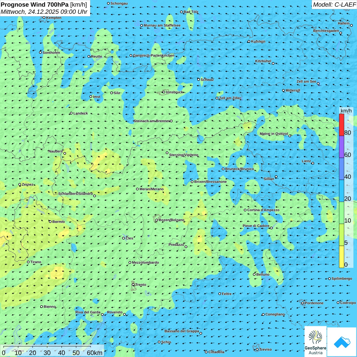Select the Bozen/Bolzano city marker circle
Image resolution: width=357 pixels, height=357 pixels.
coord(157,220)
